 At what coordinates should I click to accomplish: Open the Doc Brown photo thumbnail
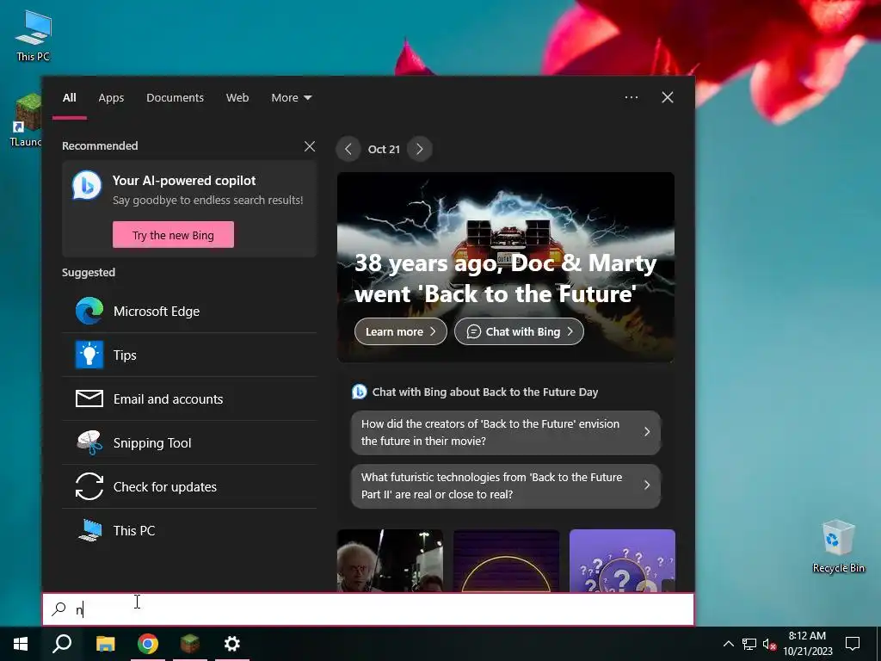point(390,560)
